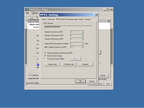Cancel the MPEG Setting dialog
The image size is (144, 108).
pyautogui.click(x=92, y=81)
